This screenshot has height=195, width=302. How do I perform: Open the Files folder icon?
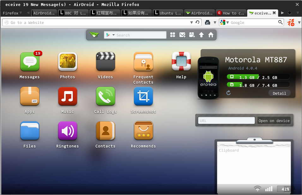30,131
